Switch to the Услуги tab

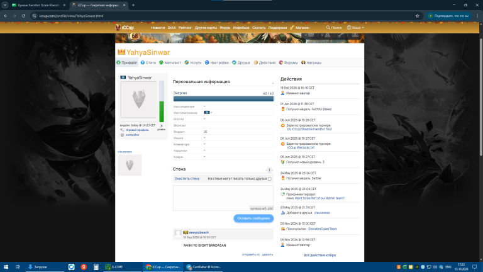193,62
